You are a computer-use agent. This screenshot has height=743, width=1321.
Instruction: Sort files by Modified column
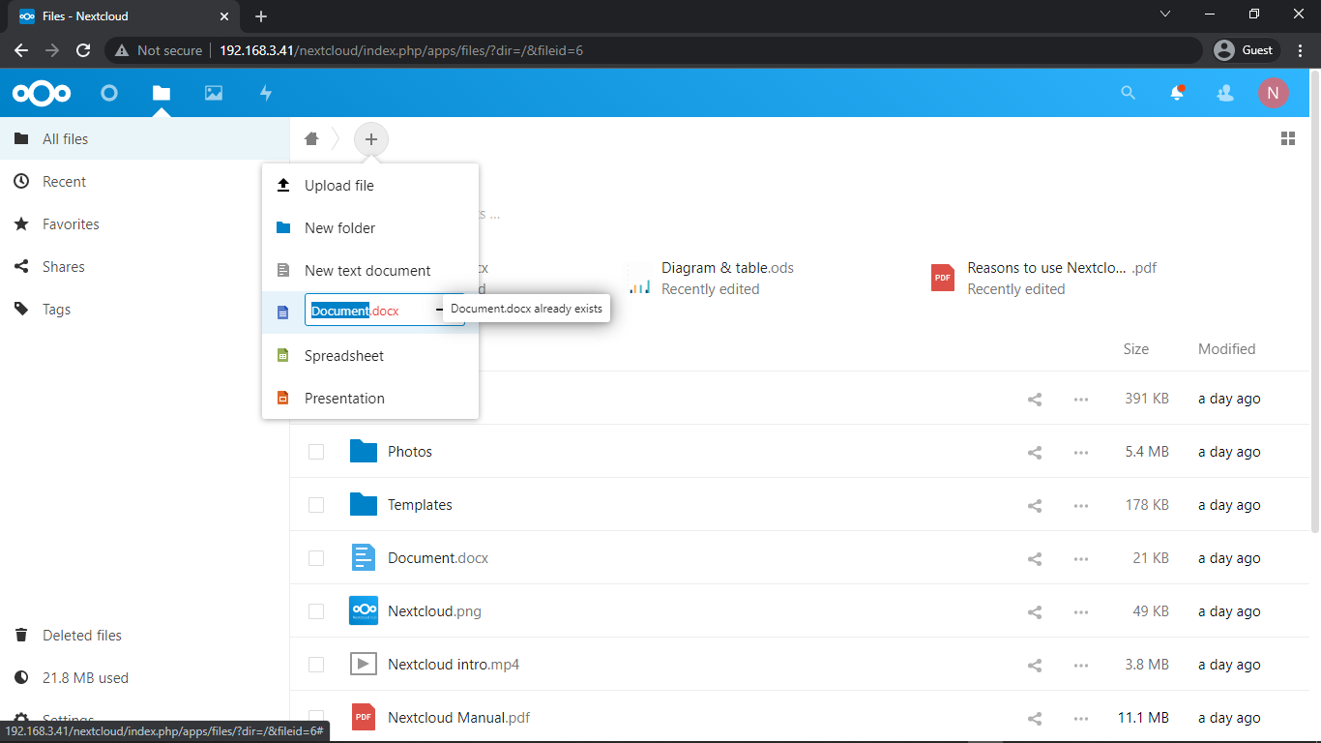[1227, 349]
